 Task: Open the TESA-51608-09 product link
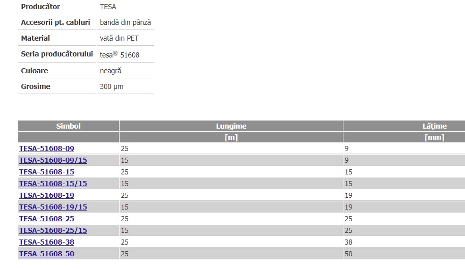47,148
